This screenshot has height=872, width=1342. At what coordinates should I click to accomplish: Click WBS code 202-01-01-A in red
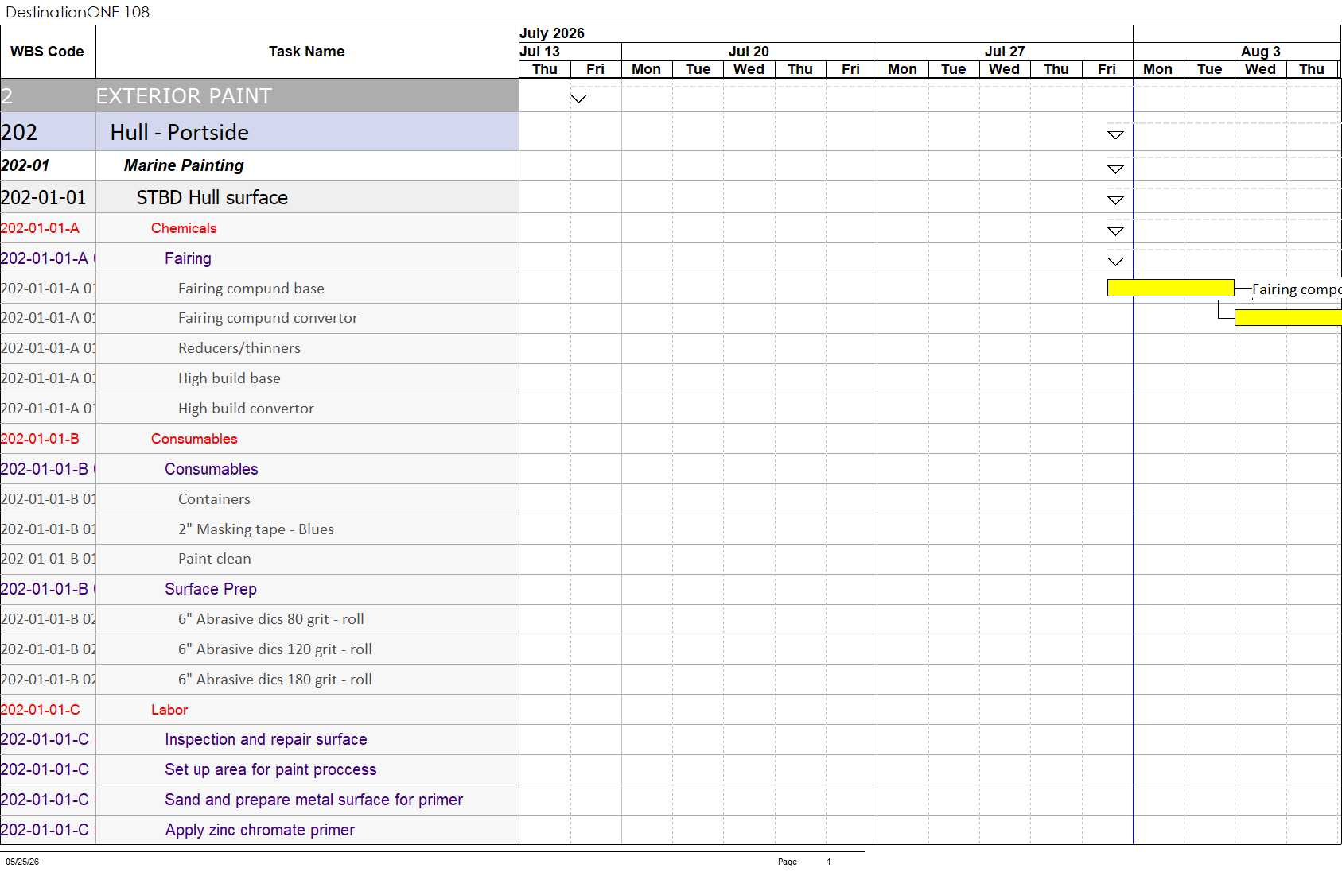pos(40,228)
